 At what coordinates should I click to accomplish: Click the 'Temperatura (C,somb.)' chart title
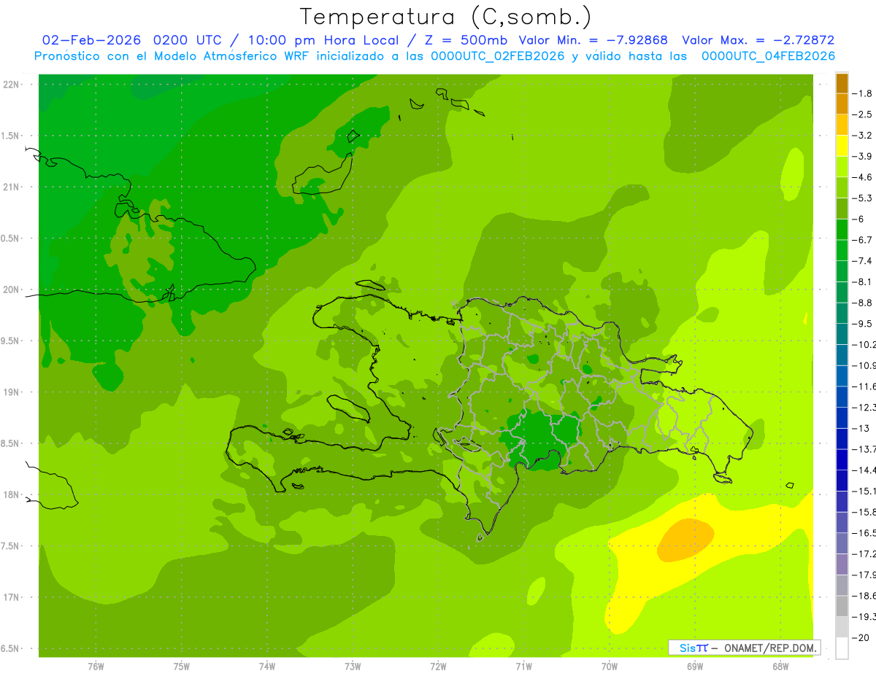point(446,17)
